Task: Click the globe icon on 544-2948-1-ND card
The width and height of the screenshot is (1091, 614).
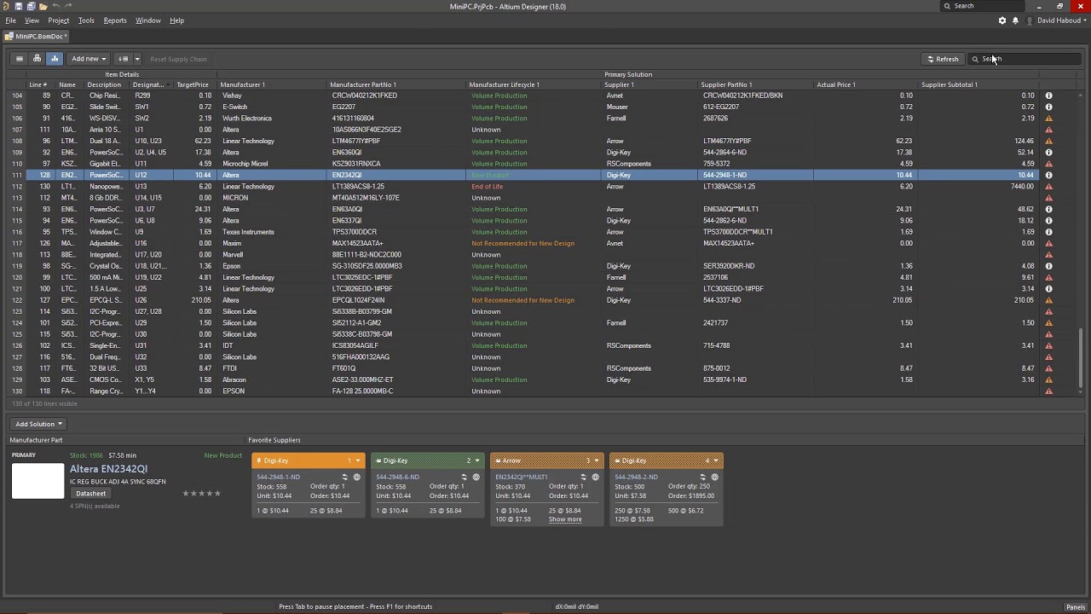Action: 356,478
